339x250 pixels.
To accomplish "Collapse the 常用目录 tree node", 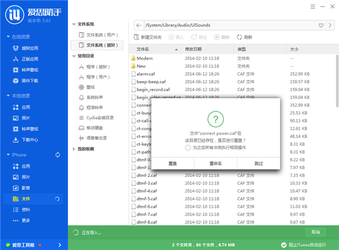I will click(x=74, y=56).
